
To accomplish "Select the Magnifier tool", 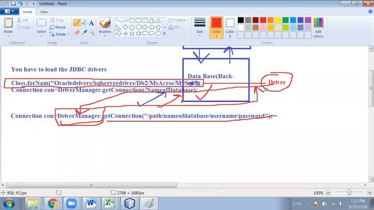I will (91, 33).
